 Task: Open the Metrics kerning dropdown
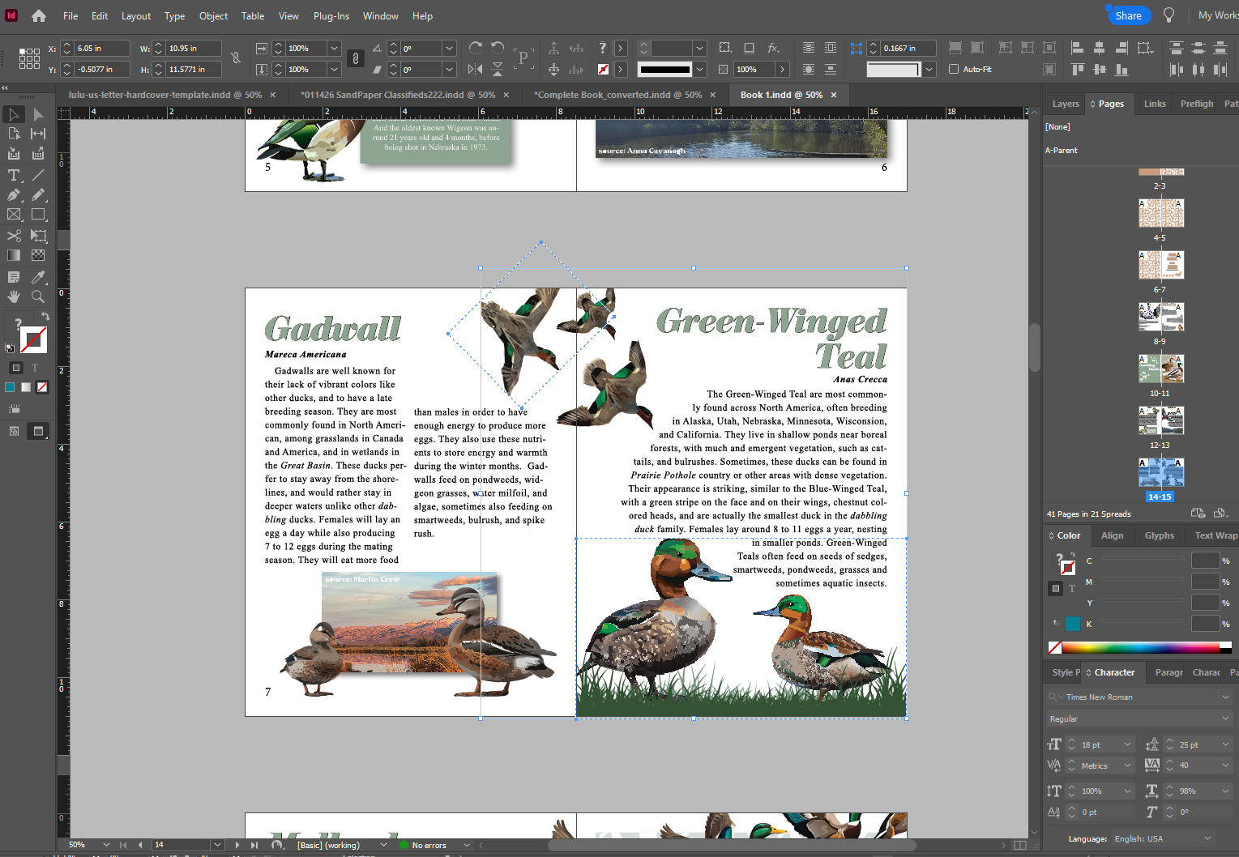tap(1127, 765)
